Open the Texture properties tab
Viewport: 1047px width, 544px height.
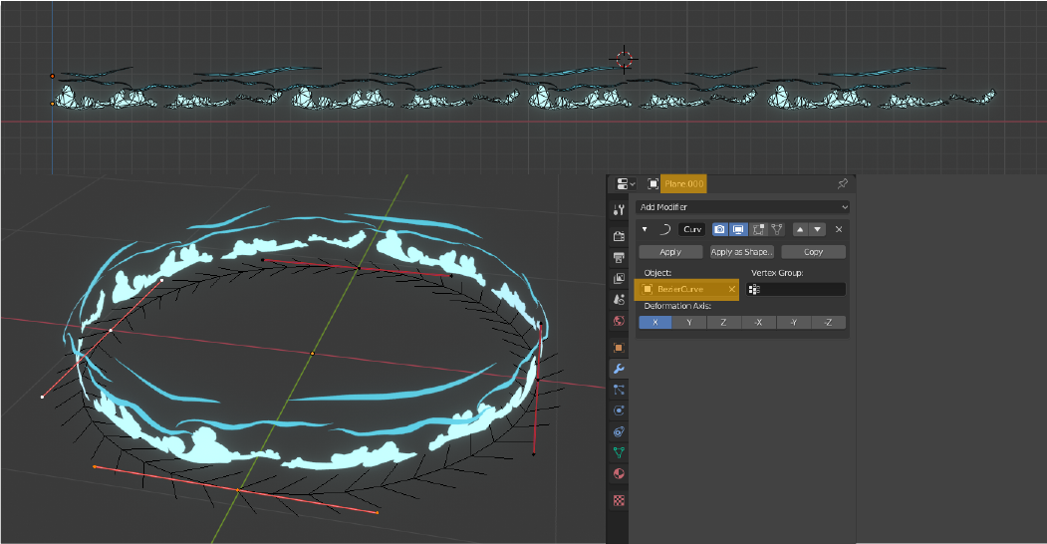pyautogui.click(x=619, y=500)
